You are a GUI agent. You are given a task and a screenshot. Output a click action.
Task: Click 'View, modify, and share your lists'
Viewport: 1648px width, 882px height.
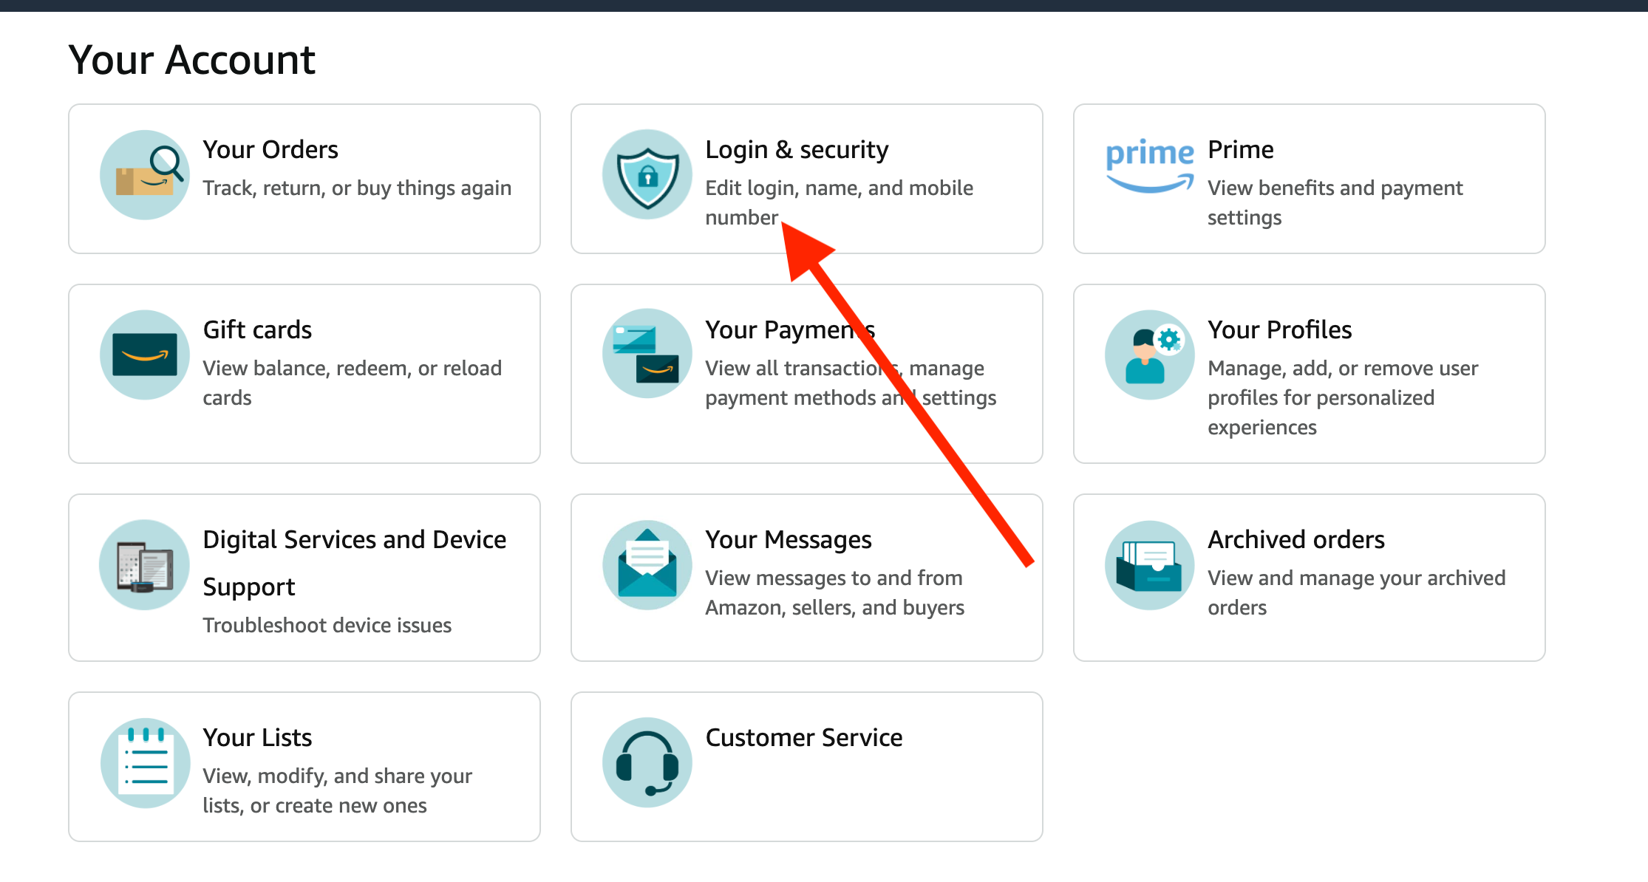[x=337, y=790]
